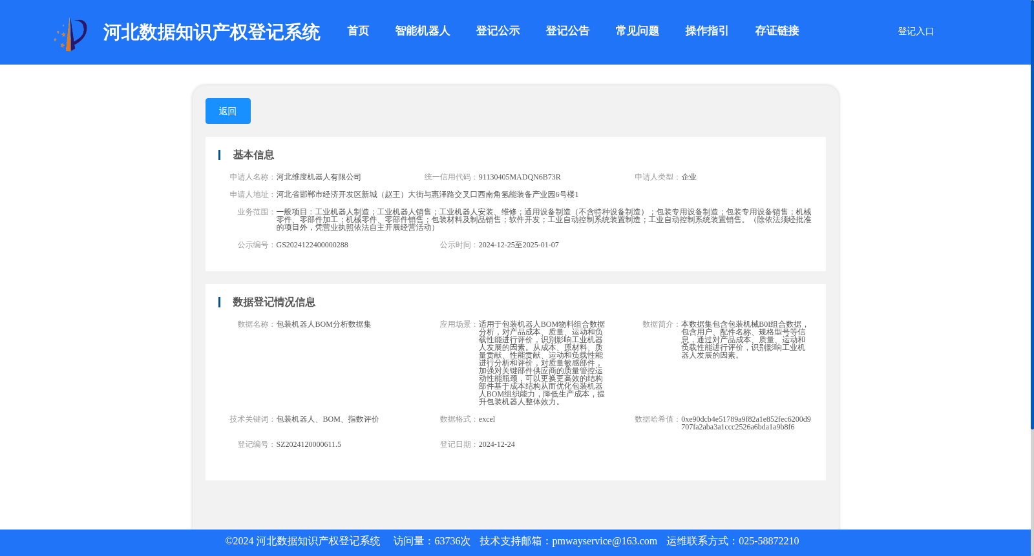Click the registration number SZ2024120000611.5
The width and height of the screenshot is (1034, 556).
309,444
